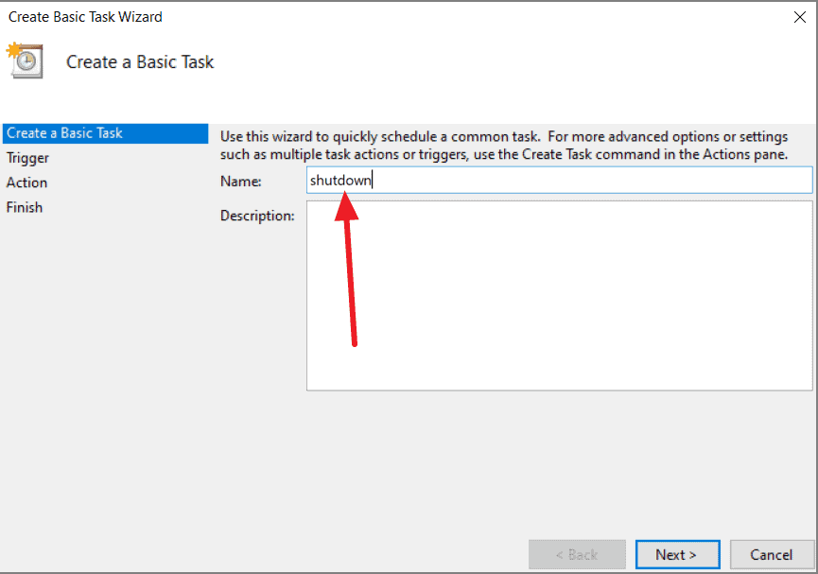Select the Finish step in the sidebar

[25, 207]
